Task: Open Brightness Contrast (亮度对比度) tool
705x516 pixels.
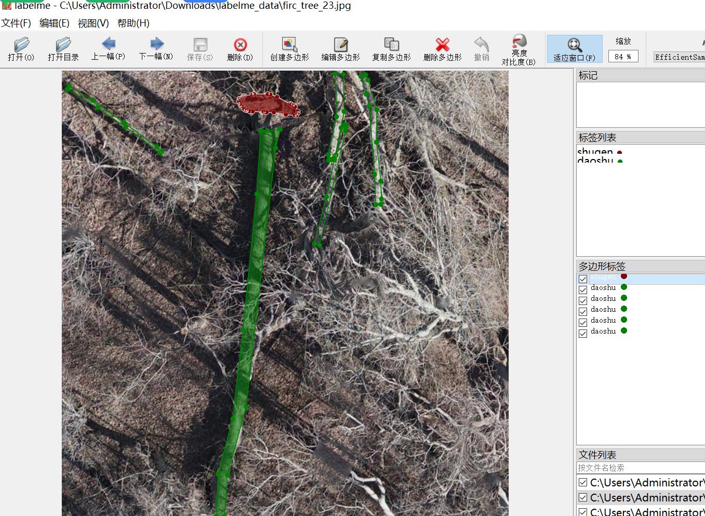Action: point(518,49)
